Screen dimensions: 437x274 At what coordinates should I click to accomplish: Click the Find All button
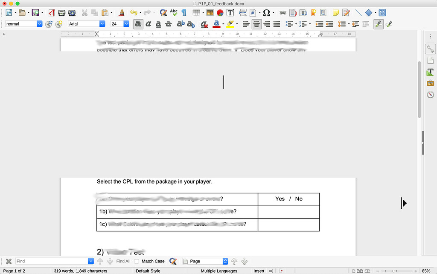point(122,261)
